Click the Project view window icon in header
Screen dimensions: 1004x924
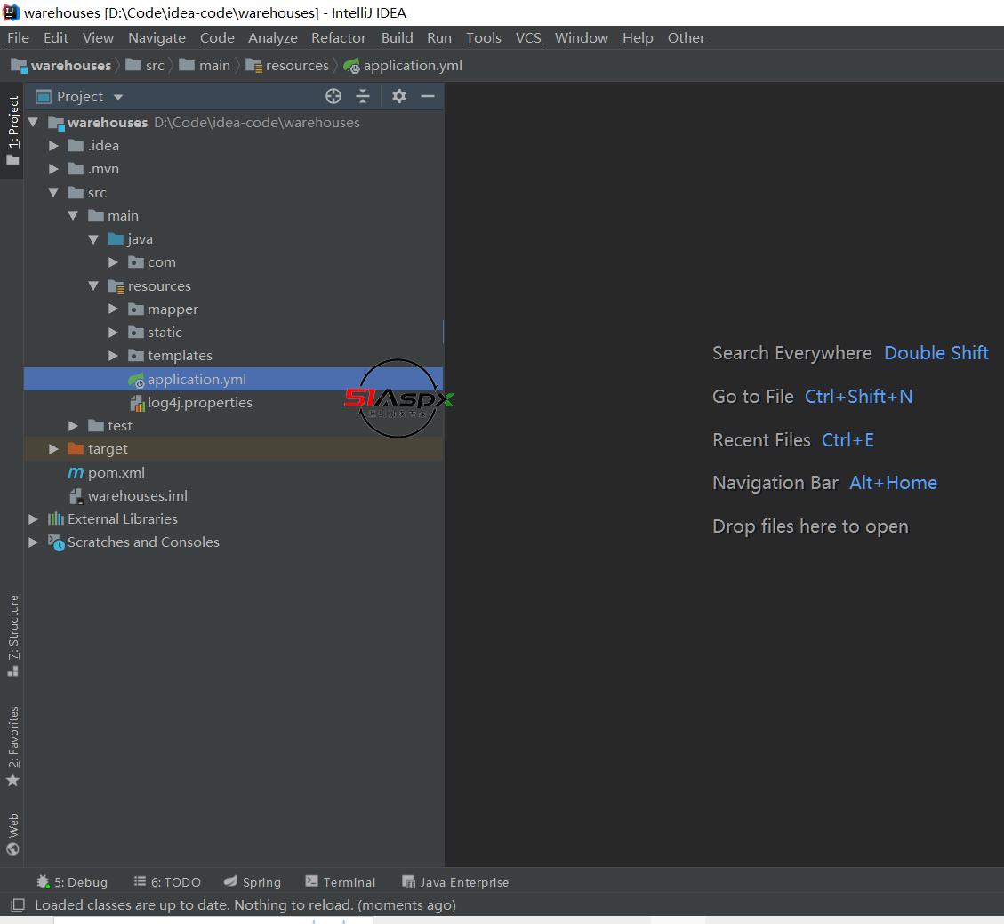(44, 97)
